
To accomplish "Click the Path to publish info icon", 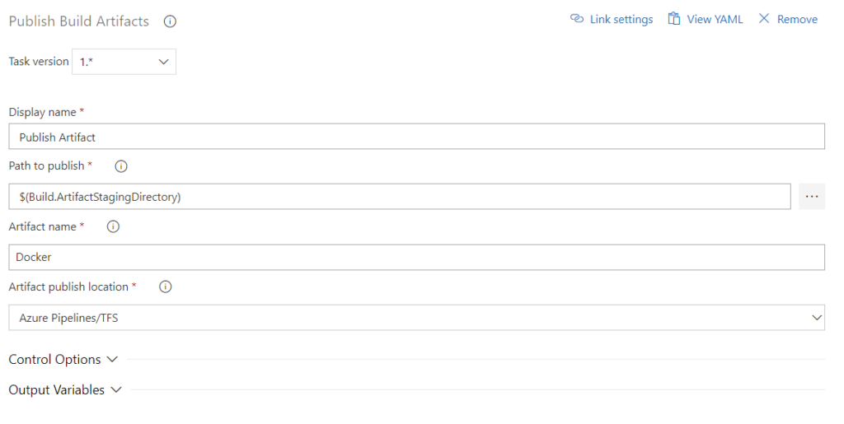I will coord(121,166).
